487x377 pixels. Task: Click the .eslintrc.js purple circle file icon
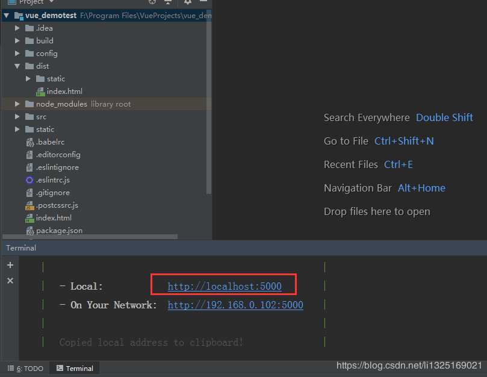pyautogui.click(x=29, y=180)
